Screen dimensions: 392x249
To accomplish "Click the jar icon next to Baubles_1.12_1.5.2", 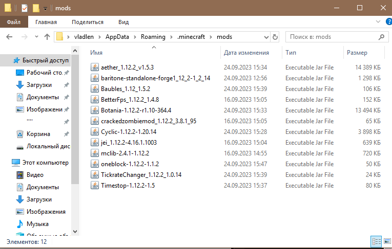I will pos(94,89).
